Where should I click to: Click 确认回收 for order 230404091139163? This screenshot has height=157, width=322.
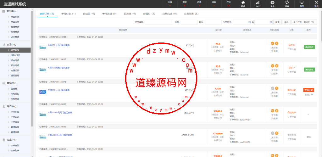point(309,70)
